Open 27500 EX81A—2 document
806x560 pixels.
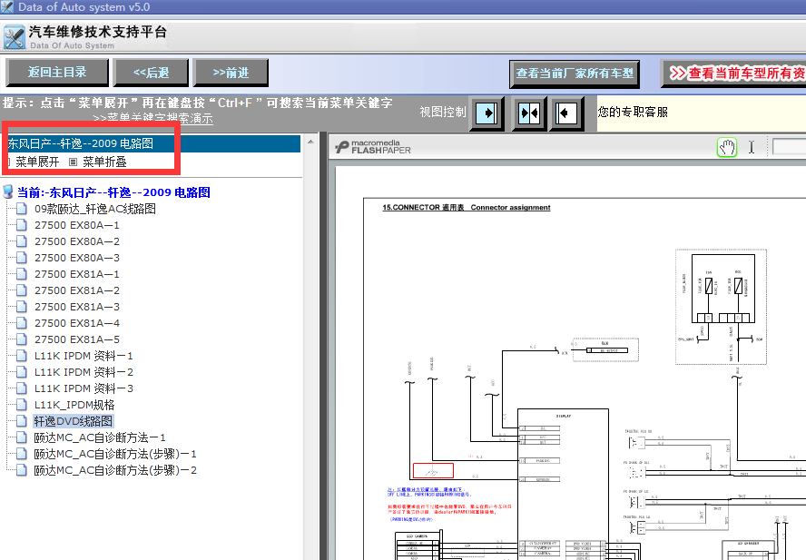[x=77, y=290]
